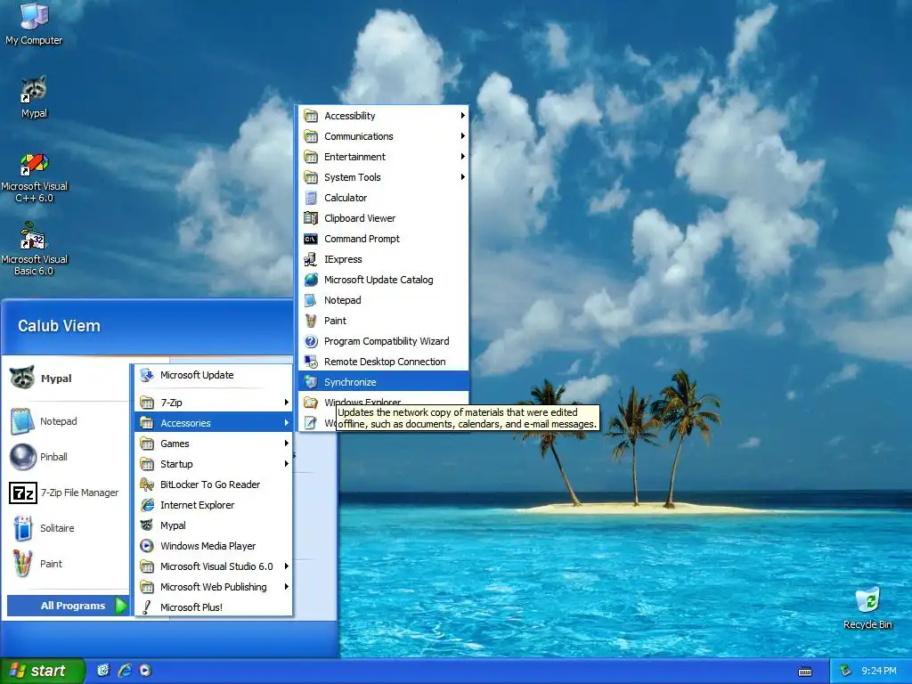912x684 pixels.
Task: Open Calculator in Accessories menu
Action: [x=384, y=198]
